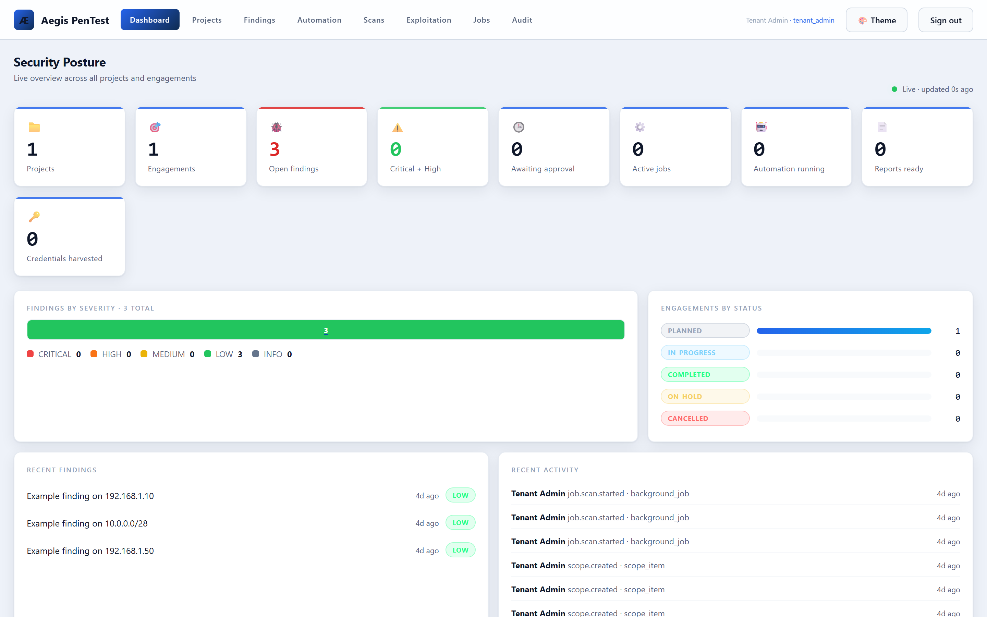Image resolution: width=987 pixels, height=617 pixels.
Task: Click the green LOW legend swatch
Action: [x=208, y=354]
